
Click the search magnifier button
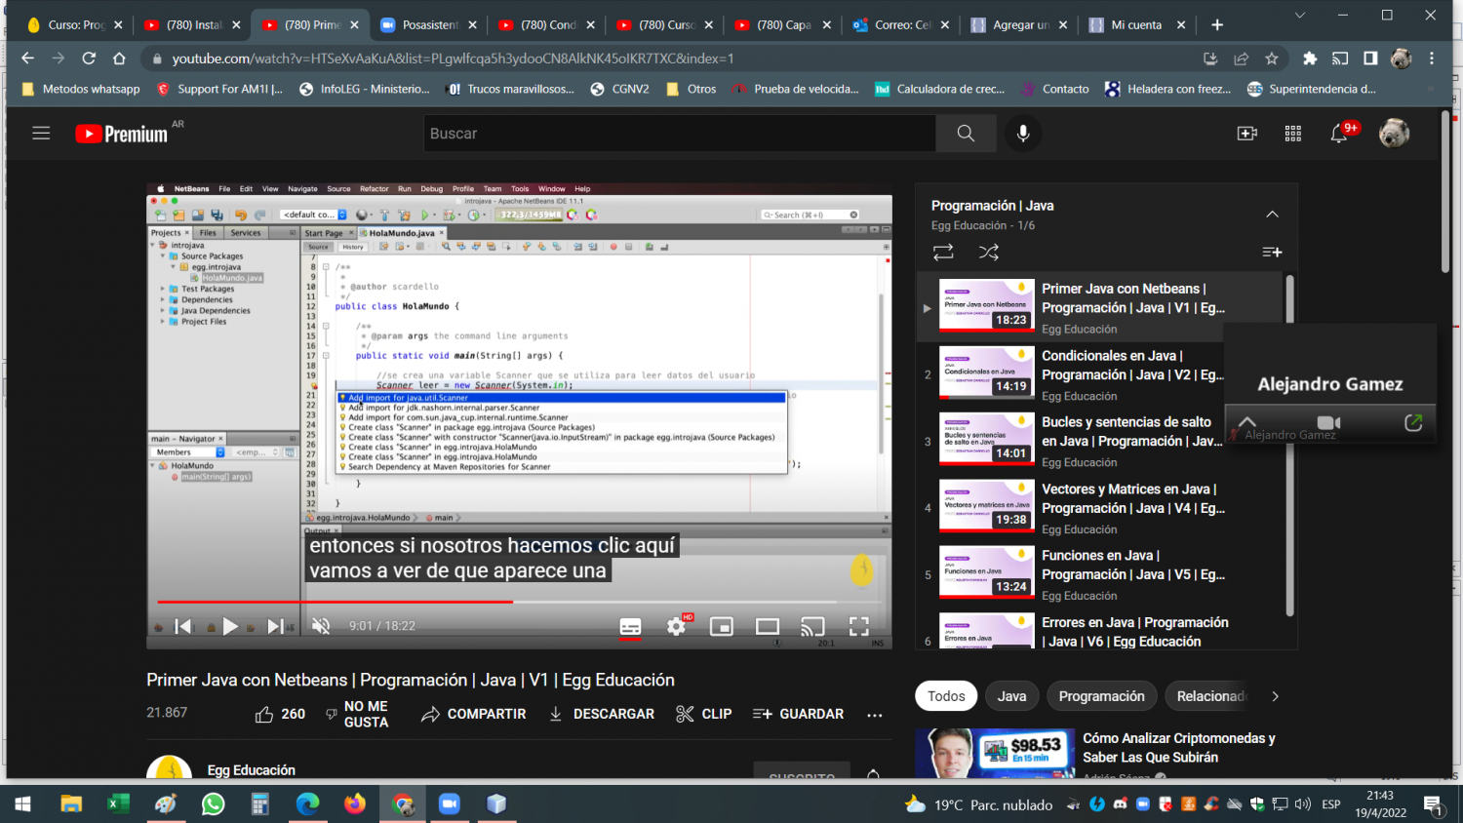point(966,134)
